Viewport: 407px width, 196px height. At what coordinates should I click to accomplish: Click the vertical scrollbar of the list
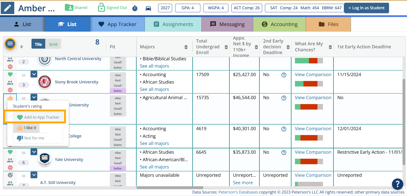[404, 122]
